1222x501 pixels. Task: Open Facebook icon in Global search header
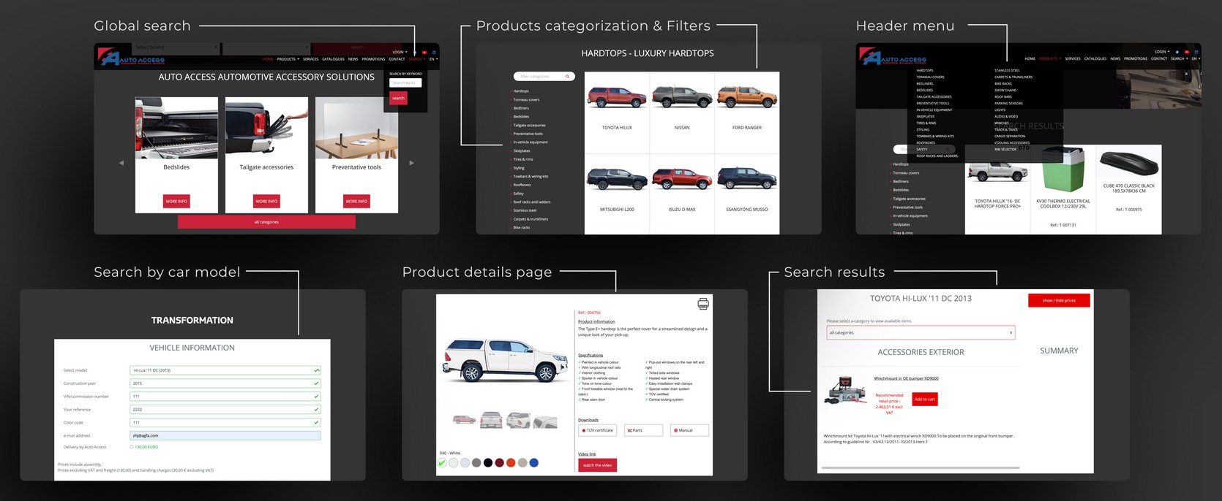click(415, 52)
